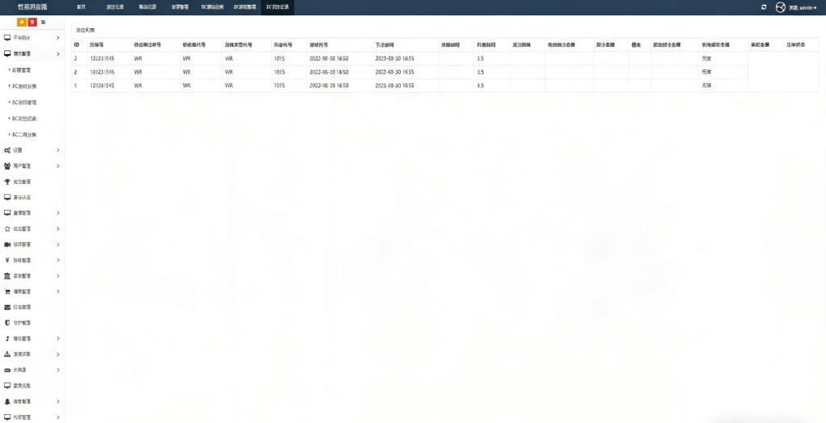Click the star icon in the sidebar
The height and width of the screenshot is (423, 826).
[7, 228]
